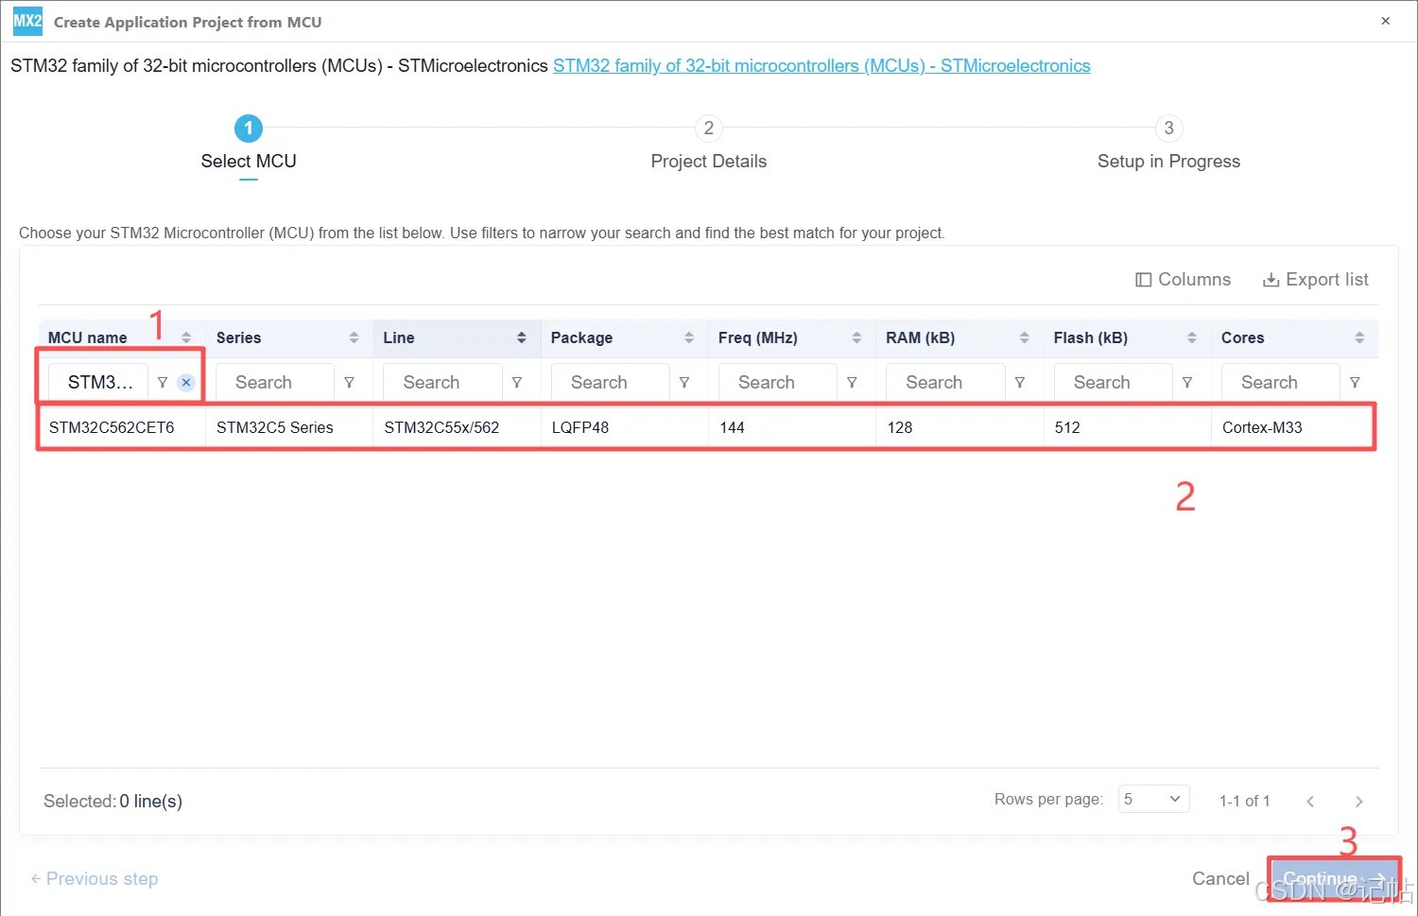The width and height of the screenshot is (1418, 916).
Task: Go to the previous results page arrow
Action: pos(1310,801)
